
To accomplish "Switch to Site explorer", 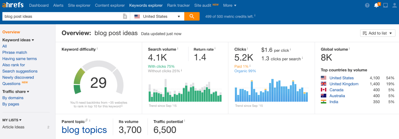I will point(79,5).
